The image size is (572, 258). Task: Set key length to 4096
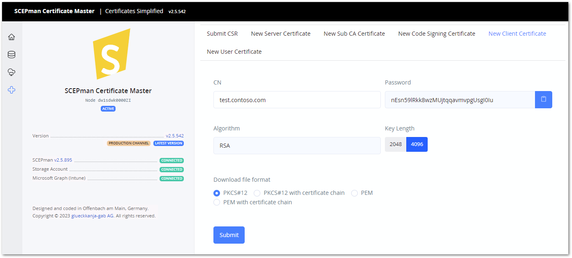(x=417, y=144)
